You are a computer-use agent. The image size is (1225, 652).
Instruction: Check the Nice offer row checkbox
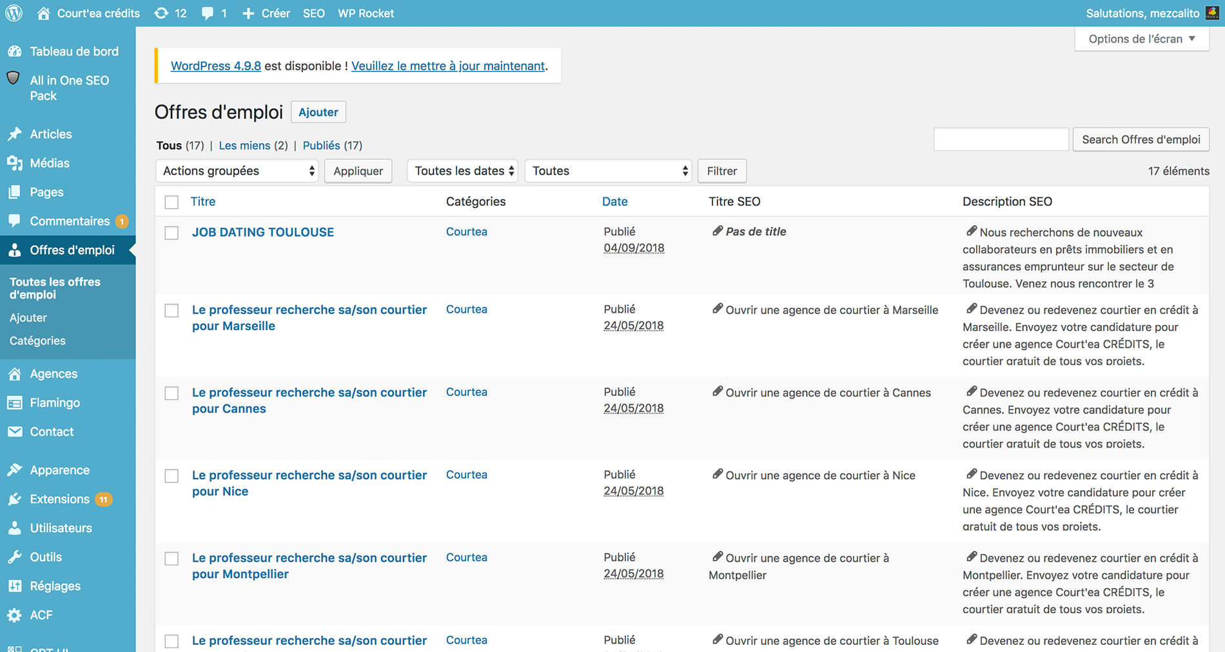point(171,476)
